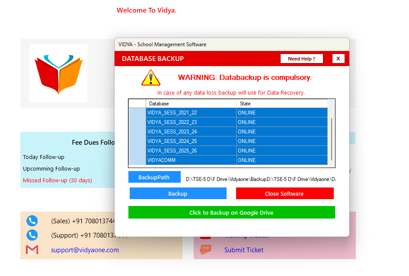This screenshot has width=409, height=276.
Task: Click the State column header
Action: 282,104
